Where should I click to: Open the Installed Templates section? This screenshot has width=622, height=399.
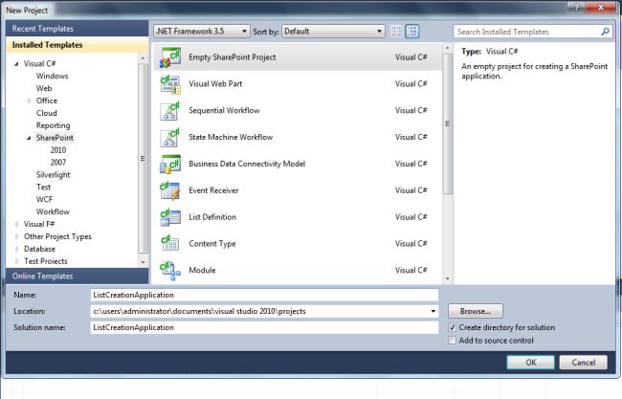coord(77,45)
